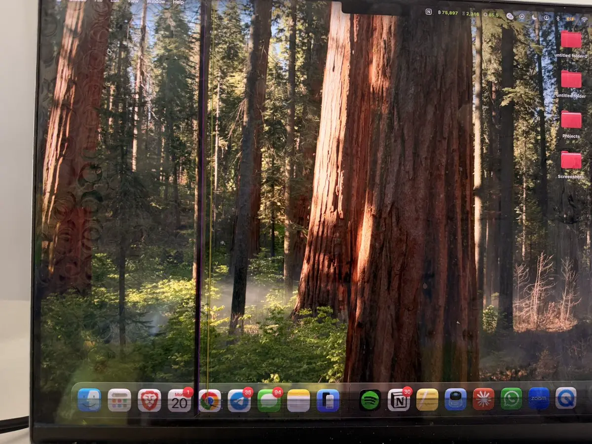The height and width of the screenshot is (444, 592).
Task: Open Messages with 94 unread badge
Action: pos(269,401)
